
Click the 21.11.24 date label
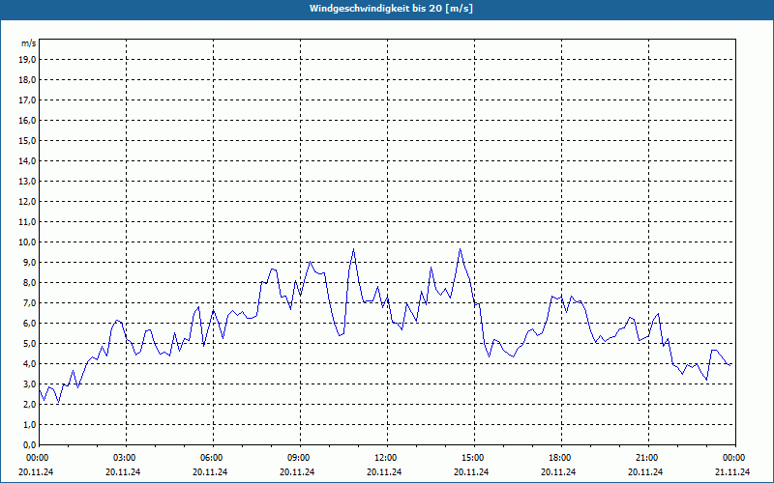[732, 471]
